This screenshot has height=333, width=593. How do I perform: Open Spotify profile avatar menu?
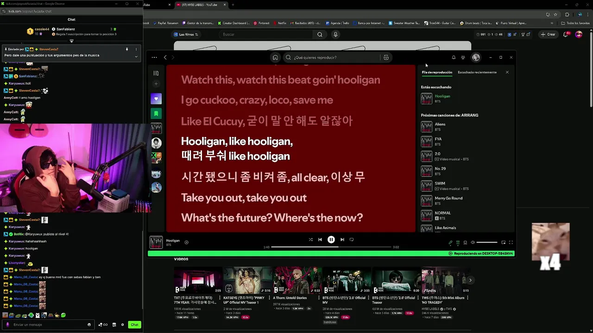(476, 57)
